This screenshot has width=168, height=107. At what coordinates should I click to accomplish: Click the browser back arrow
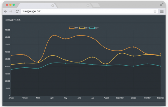pos(5,11)
